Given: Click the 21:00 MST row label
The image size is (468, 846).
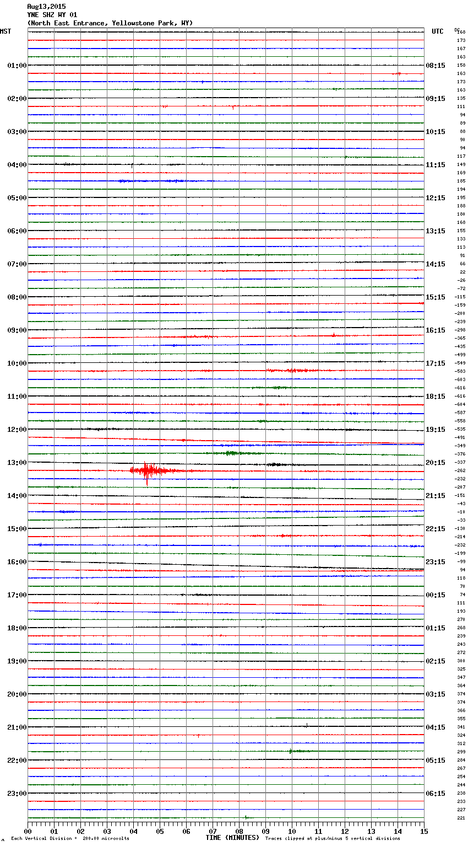Looking at the screenshot, I should pyautogui.click(x=17, y=727).
